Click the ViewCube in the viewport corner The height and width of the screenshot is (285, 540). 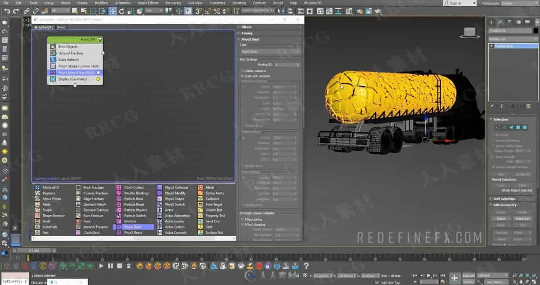coord(470,32)
